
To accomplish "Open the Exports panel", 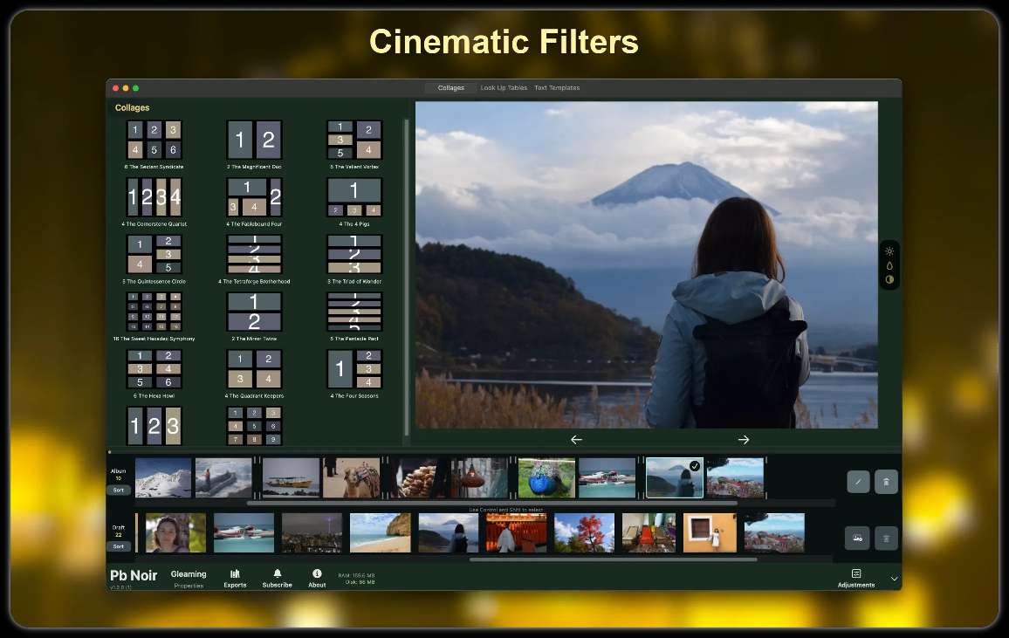I will [235, 578].
